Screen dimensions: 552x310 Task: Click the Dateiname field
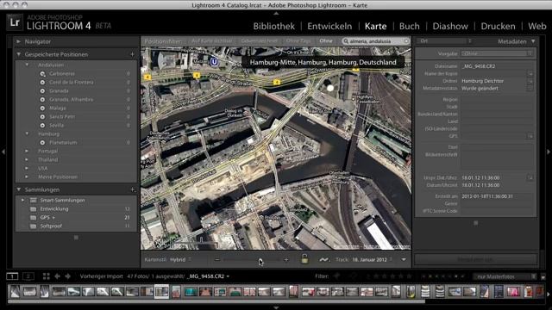click(497, 66)
